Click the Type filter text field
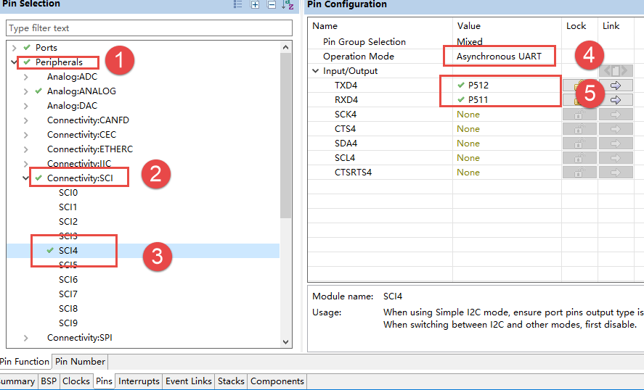Viewport: 644px width, 390px height. pyautogui.click(x=149, y=28)
